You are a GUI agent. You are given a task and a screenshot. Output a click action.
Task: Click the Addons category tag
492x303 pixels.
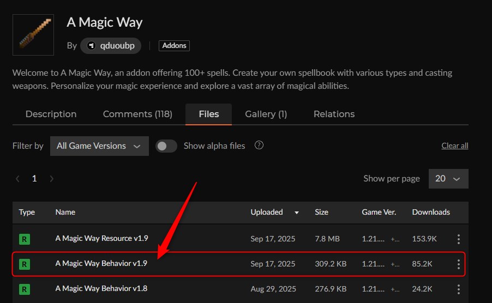(174, 46)
